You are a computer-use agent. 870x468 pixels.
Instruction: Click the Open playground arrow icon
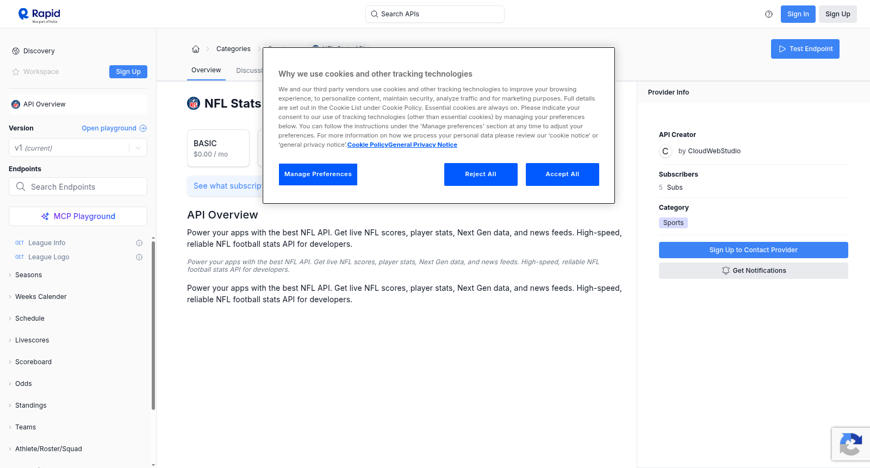[x=143, y=128]
